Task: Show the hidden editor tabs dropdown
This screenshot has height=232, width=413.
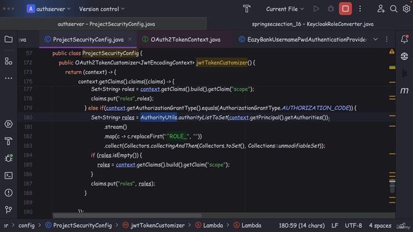Action: pos(376,39)
